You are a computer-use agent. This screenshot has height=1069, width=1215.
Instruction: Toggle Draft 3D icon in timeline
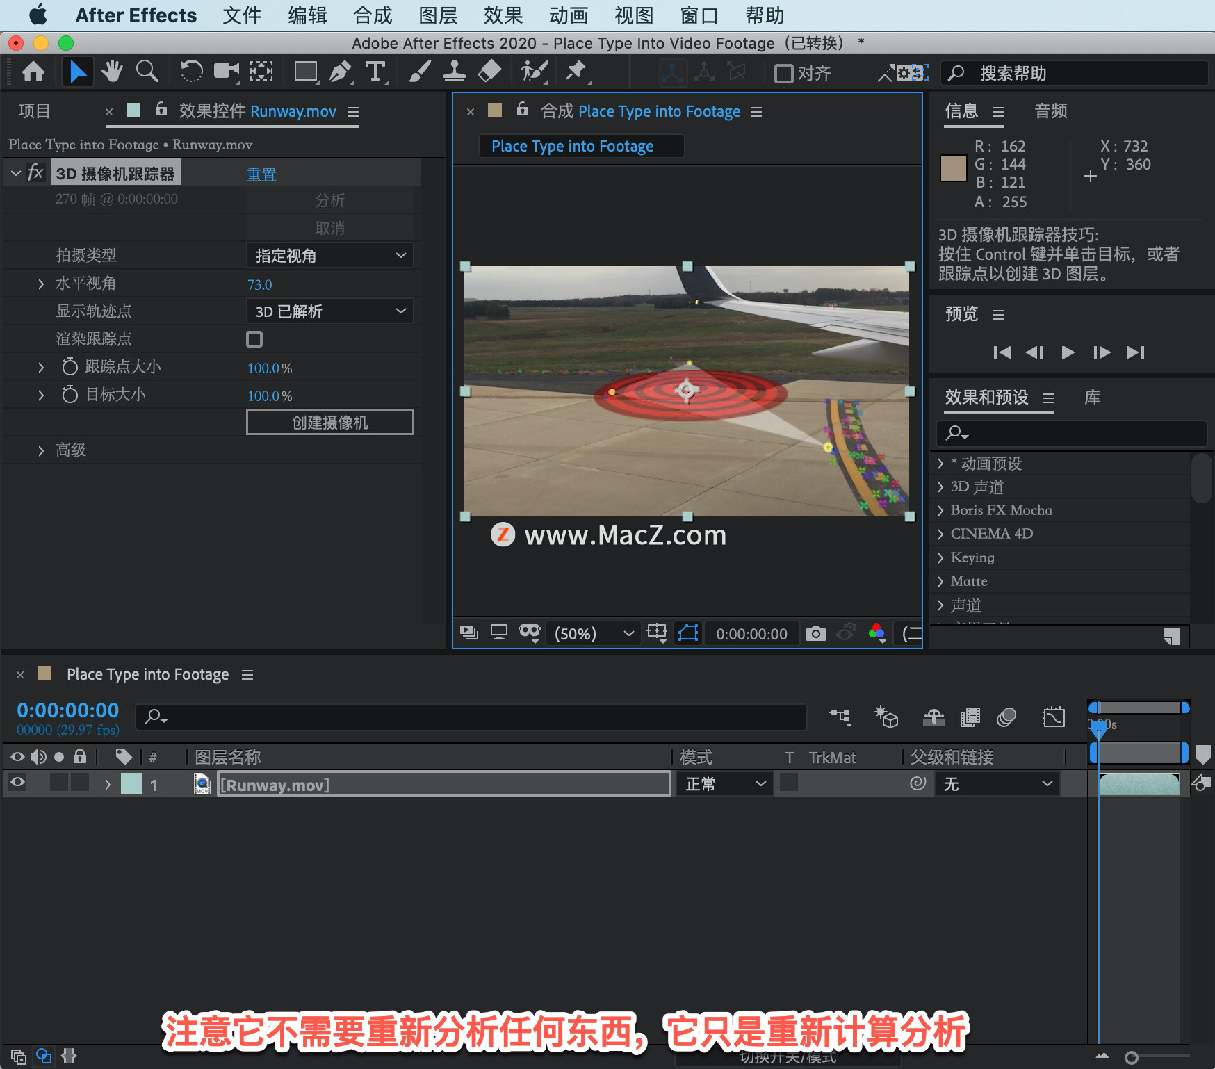[886, 717]
